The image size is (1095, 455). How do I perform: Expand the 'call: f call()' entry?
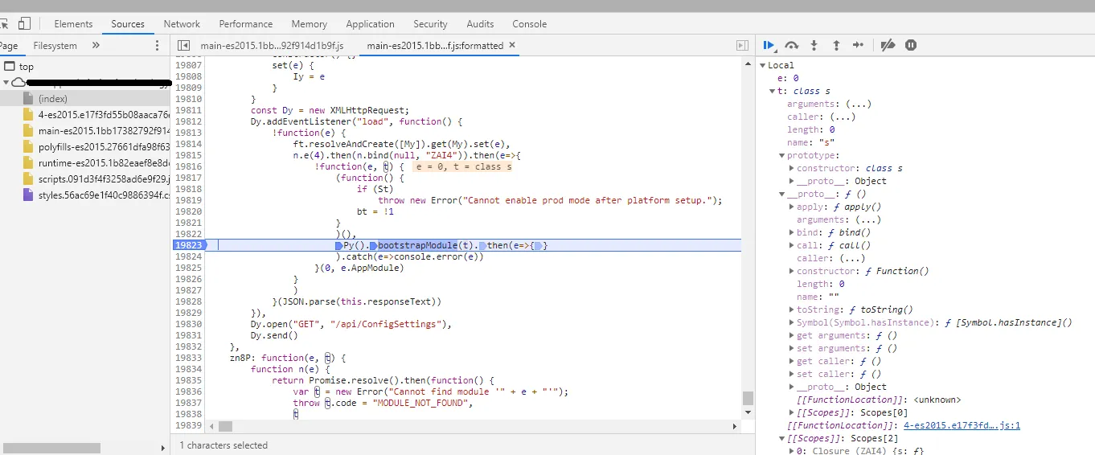pyautogui.click(x=791, y=245)
